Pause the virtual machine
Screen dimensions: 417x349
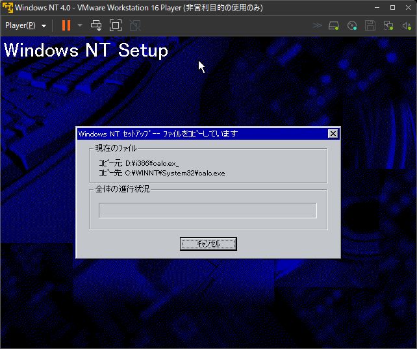coord(66,25)
